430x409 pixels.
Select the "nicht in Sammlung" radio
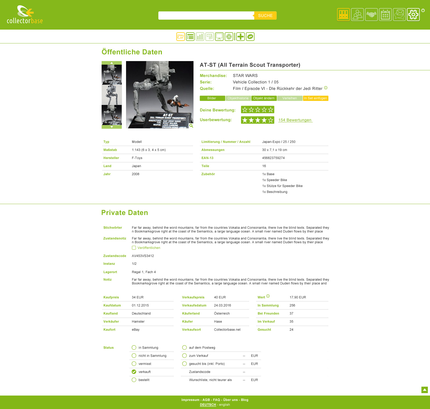134,355
